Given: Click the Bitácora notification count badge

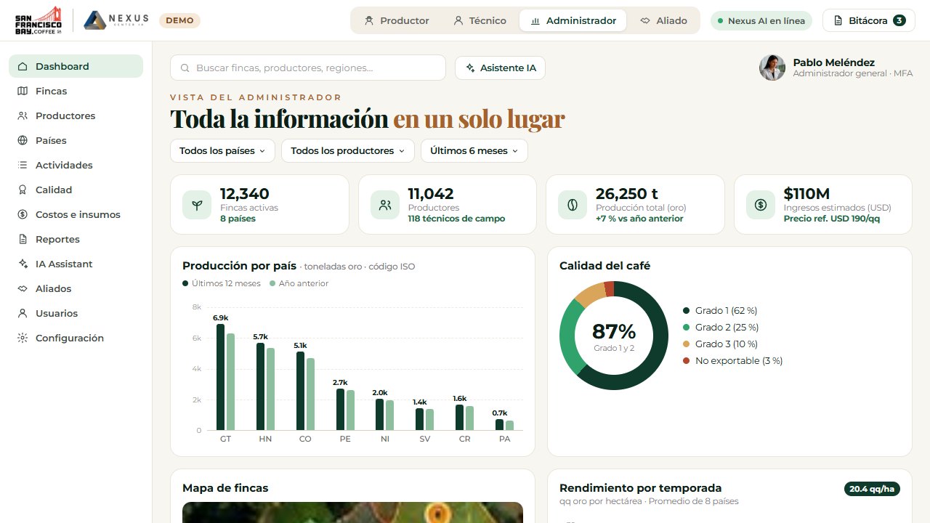Looking at the screenshot, I should coord(899,20).
